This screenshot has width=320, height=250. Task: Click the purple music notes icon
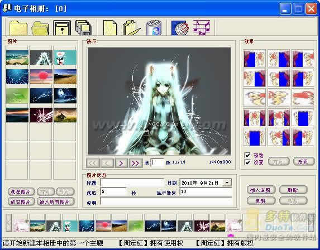pos(202,28)
